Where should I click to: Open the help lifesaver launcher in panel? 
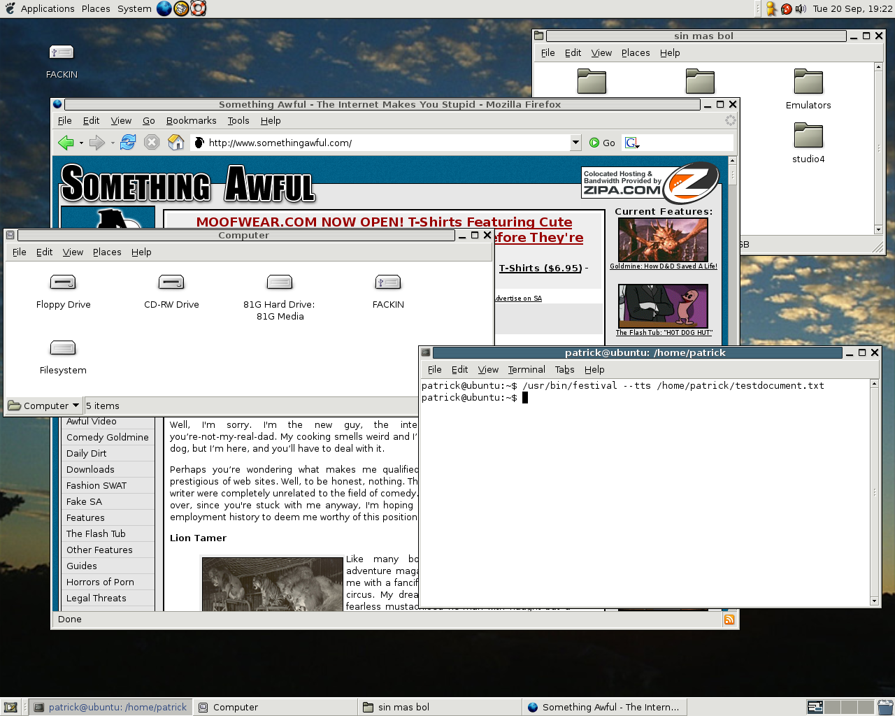pyautogui.click(x=198, y=8)
